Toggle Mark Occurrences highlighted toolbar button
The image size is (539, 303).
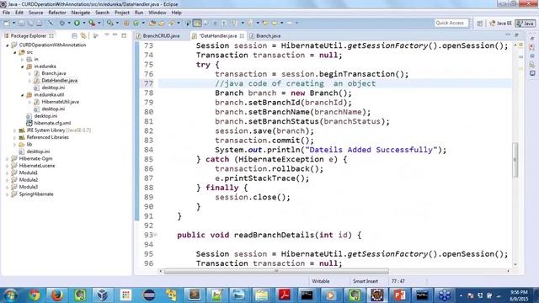197,23
